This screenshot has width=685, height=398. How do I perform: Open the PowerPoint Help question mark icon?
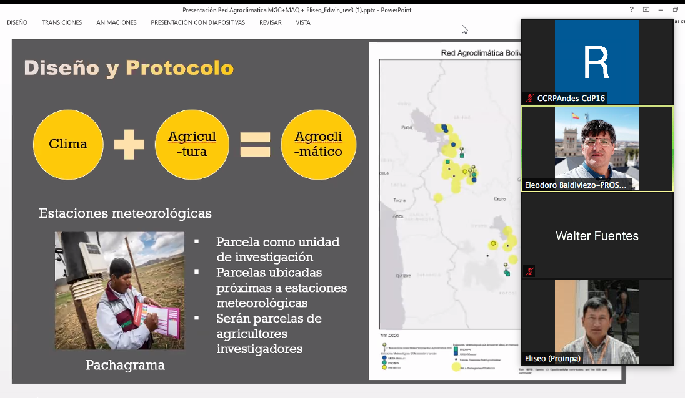coord(632,9)
